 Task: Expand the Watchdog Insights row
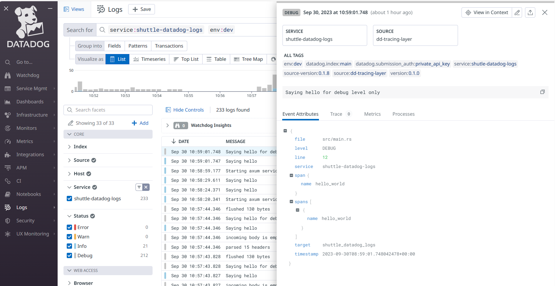[x=168, y=125]
